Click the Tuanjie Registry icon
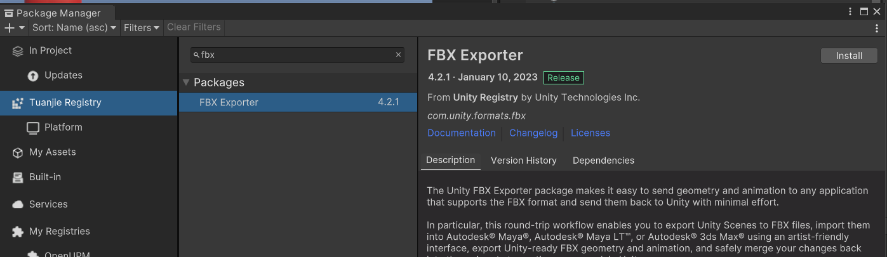 [18, 103]
